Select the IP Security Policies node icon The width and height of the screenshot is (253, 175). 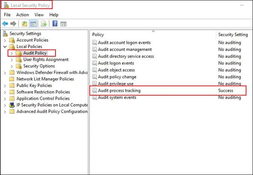tap(12, 105)
